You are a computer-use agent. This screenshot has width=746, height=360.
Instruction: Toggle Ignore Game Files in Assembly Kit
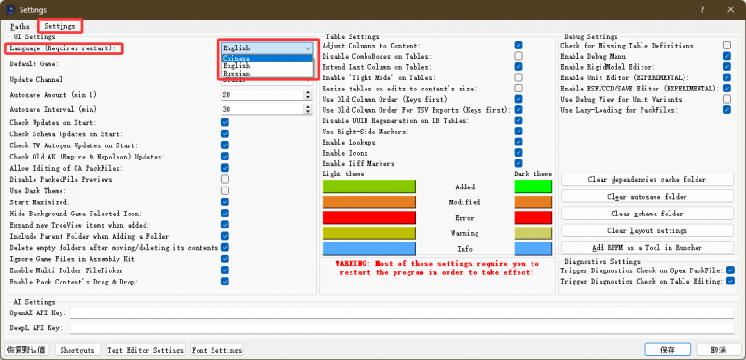tap(225, 258)
